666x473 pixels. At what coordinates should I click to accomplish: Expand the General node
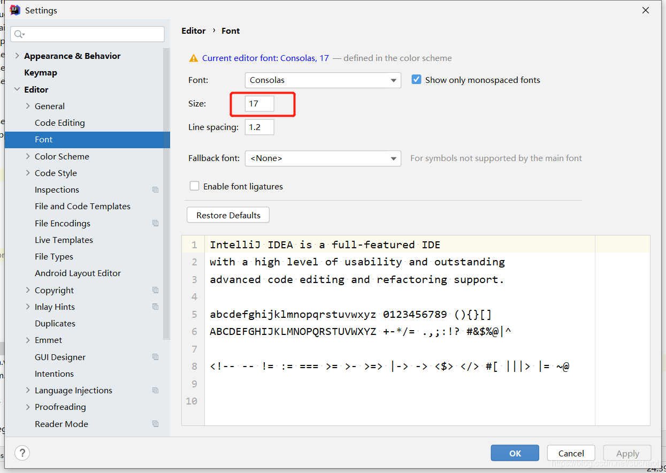pos(28,106)
